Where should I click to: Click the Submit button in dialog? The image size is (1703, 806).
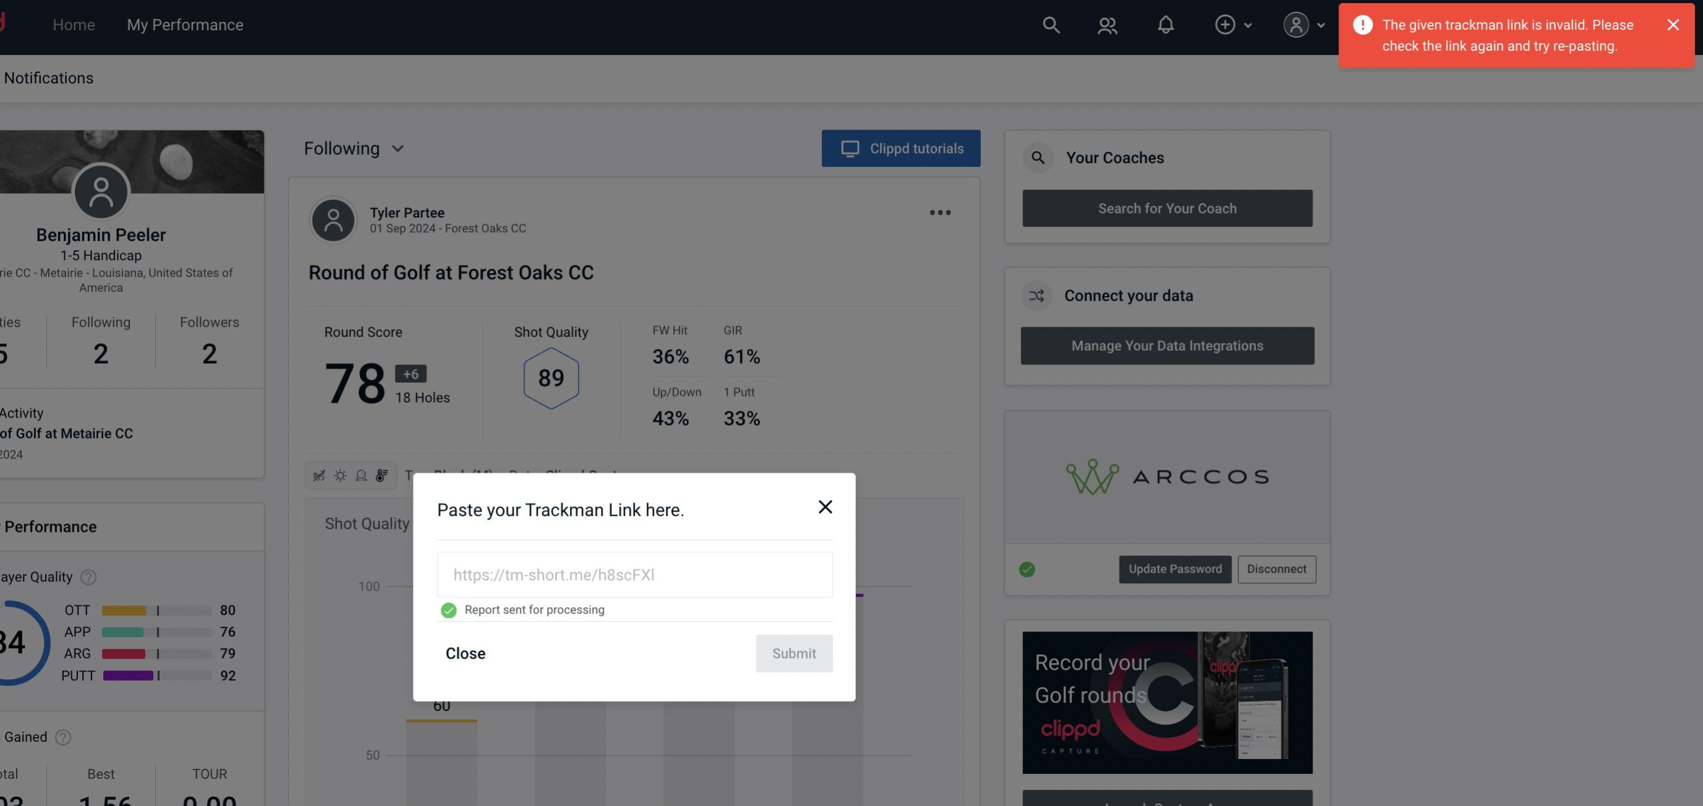[794, 653]
